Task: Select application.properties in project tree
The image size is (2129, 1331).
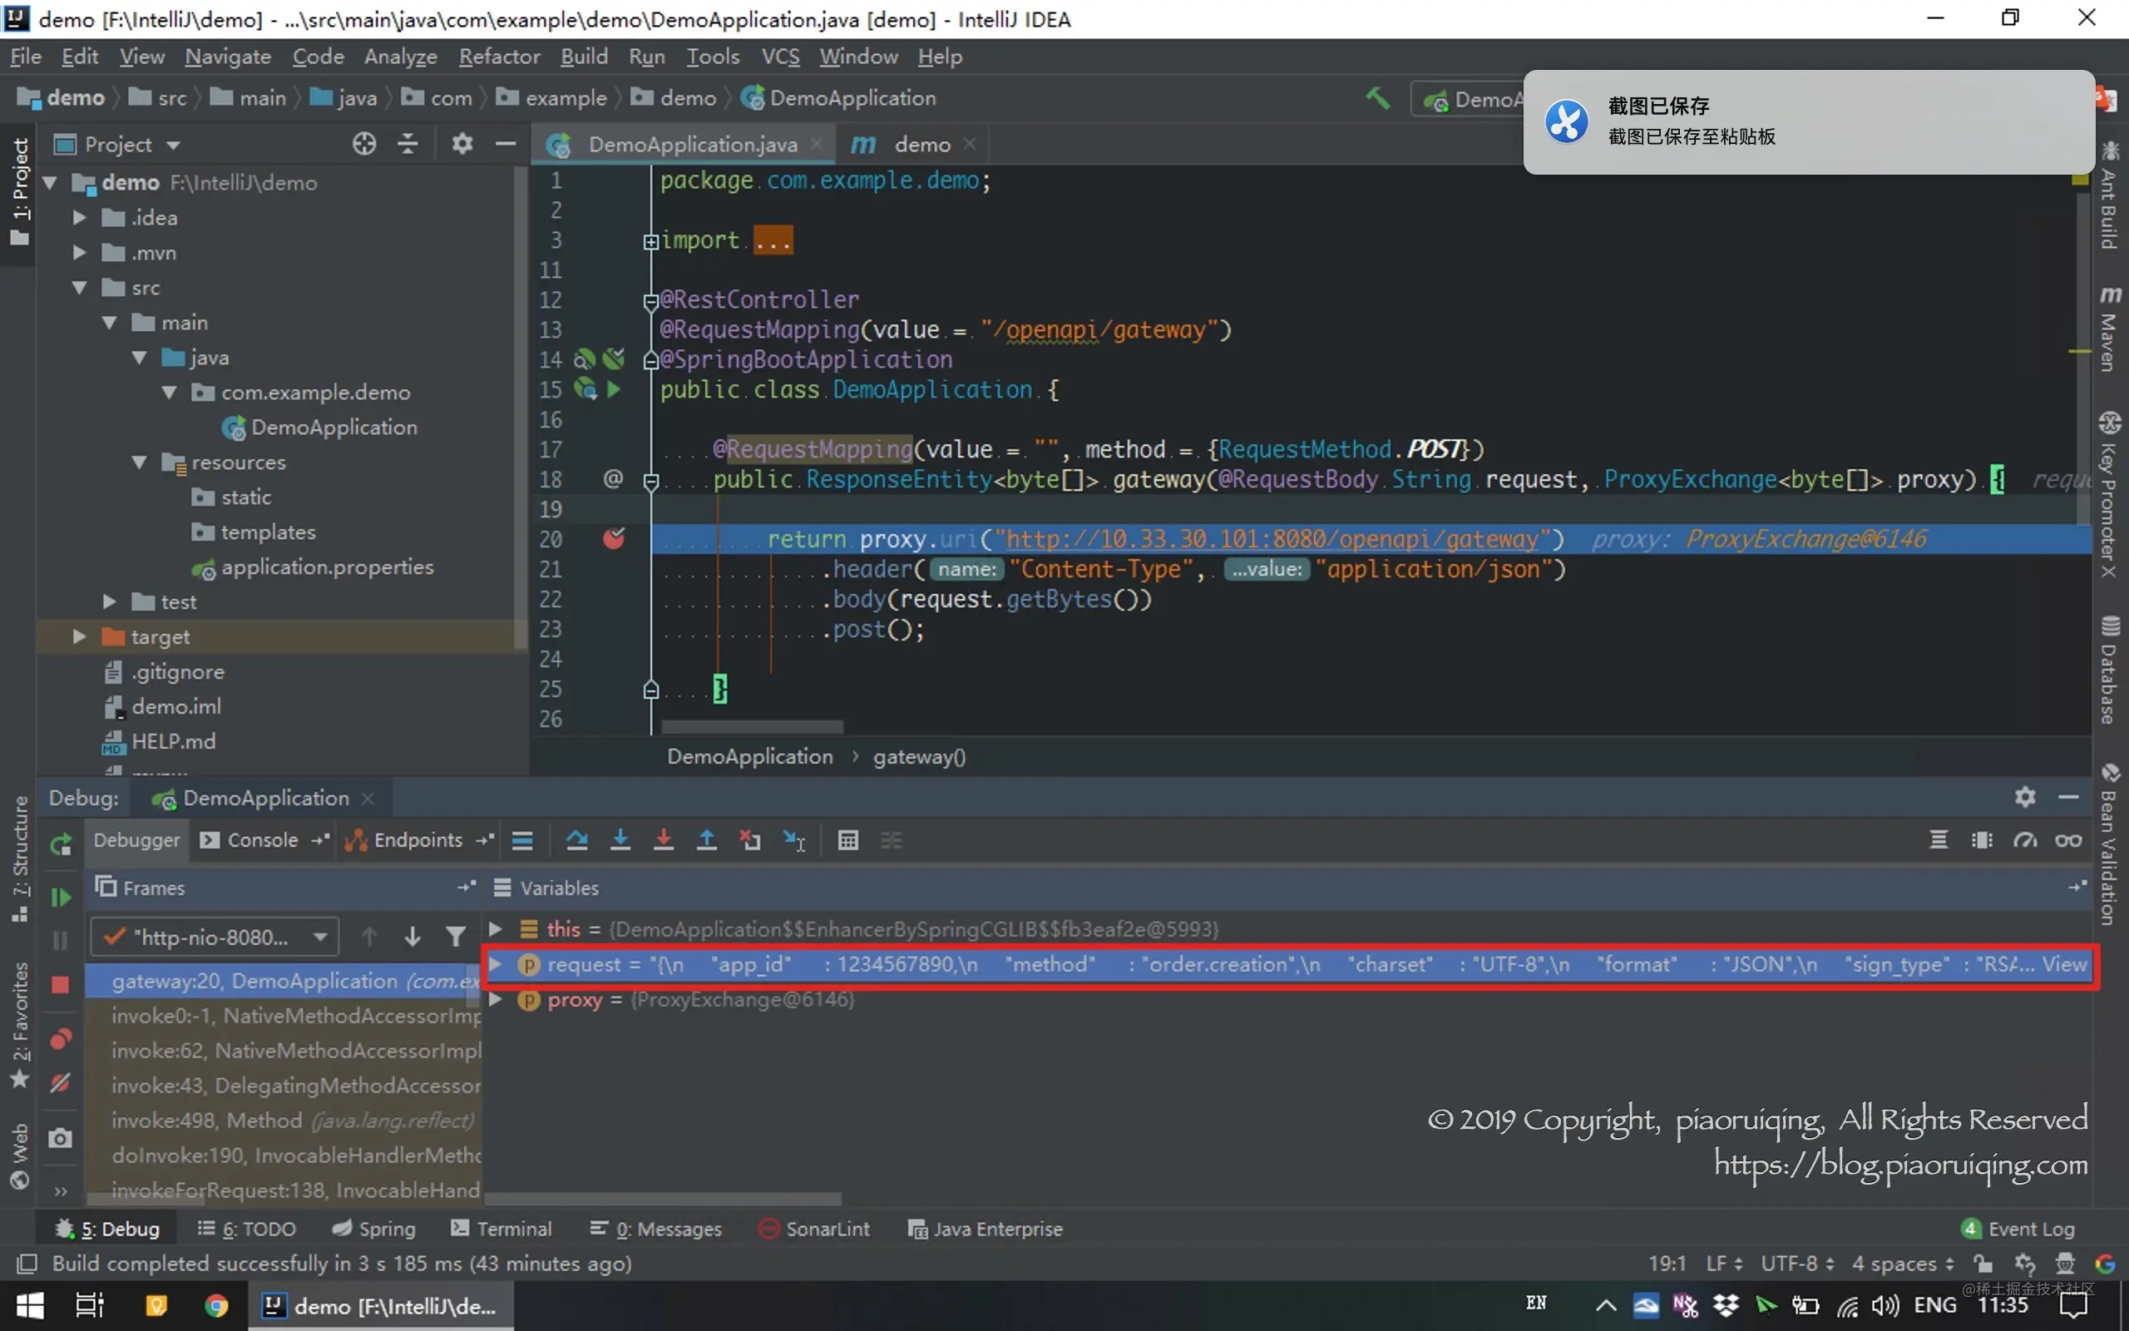Action: [328, 567]
